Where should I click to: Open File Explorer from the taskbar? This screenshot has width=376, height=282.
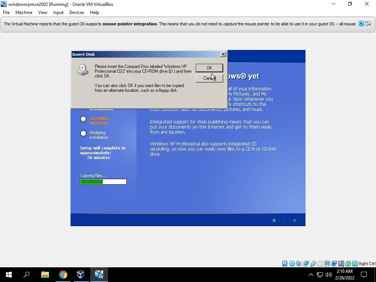pyautogui.click(x=45, y=275)
